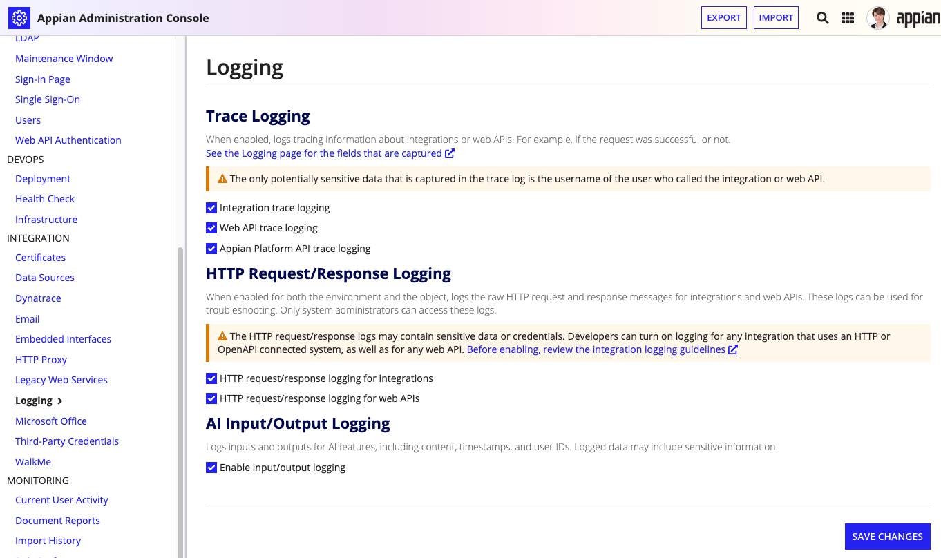Open HTTP Proxy settings

click(x=41, y=360)
